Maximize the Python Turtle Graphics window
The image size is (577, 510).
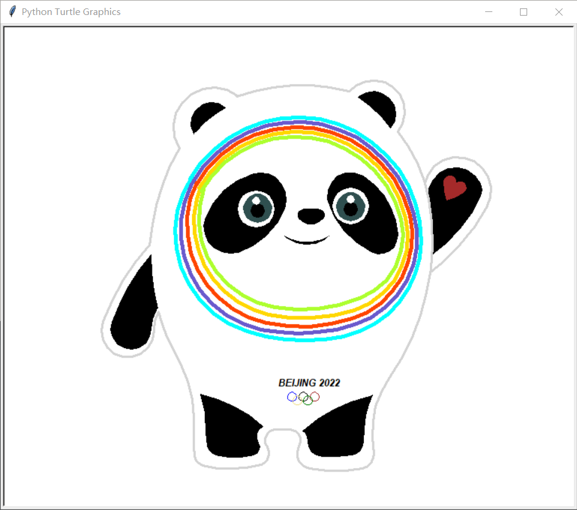click(524, 12)
